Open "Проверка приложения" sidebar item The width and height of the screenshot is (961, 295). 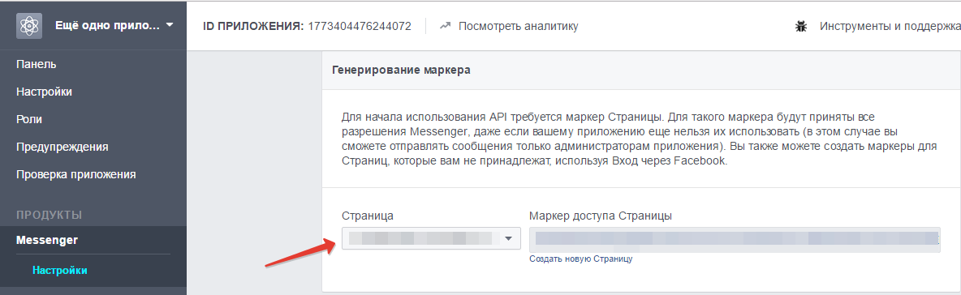pos(76,174)
